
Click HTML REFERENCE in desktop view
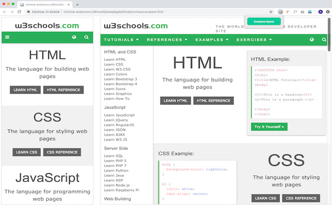pyautogui.click(x=213, y=100)
